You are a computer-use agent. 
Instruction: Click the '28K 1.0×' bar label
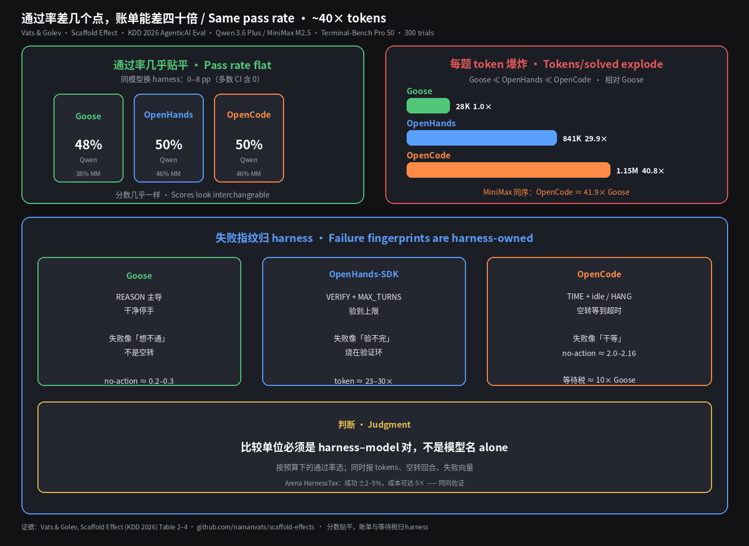[473, 107]
